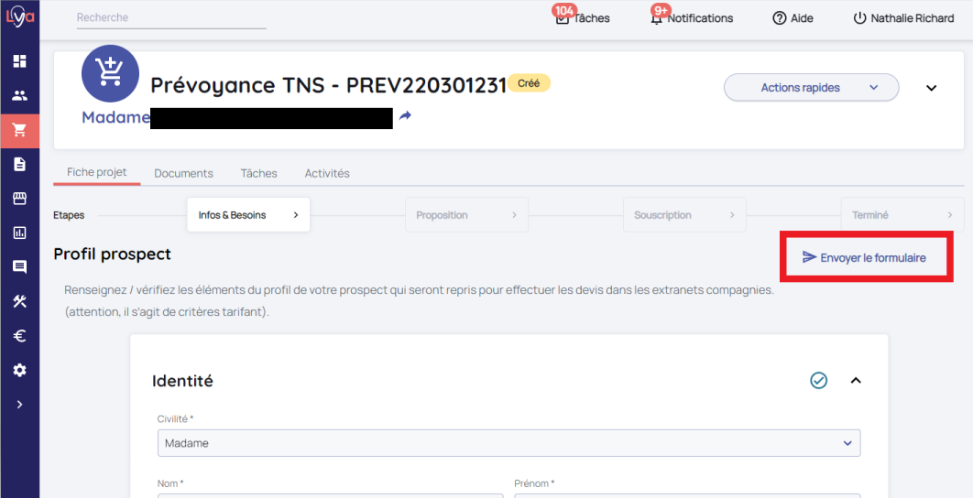Click the share arrow next to client name
973x498 pixels.
coord(405,116)
